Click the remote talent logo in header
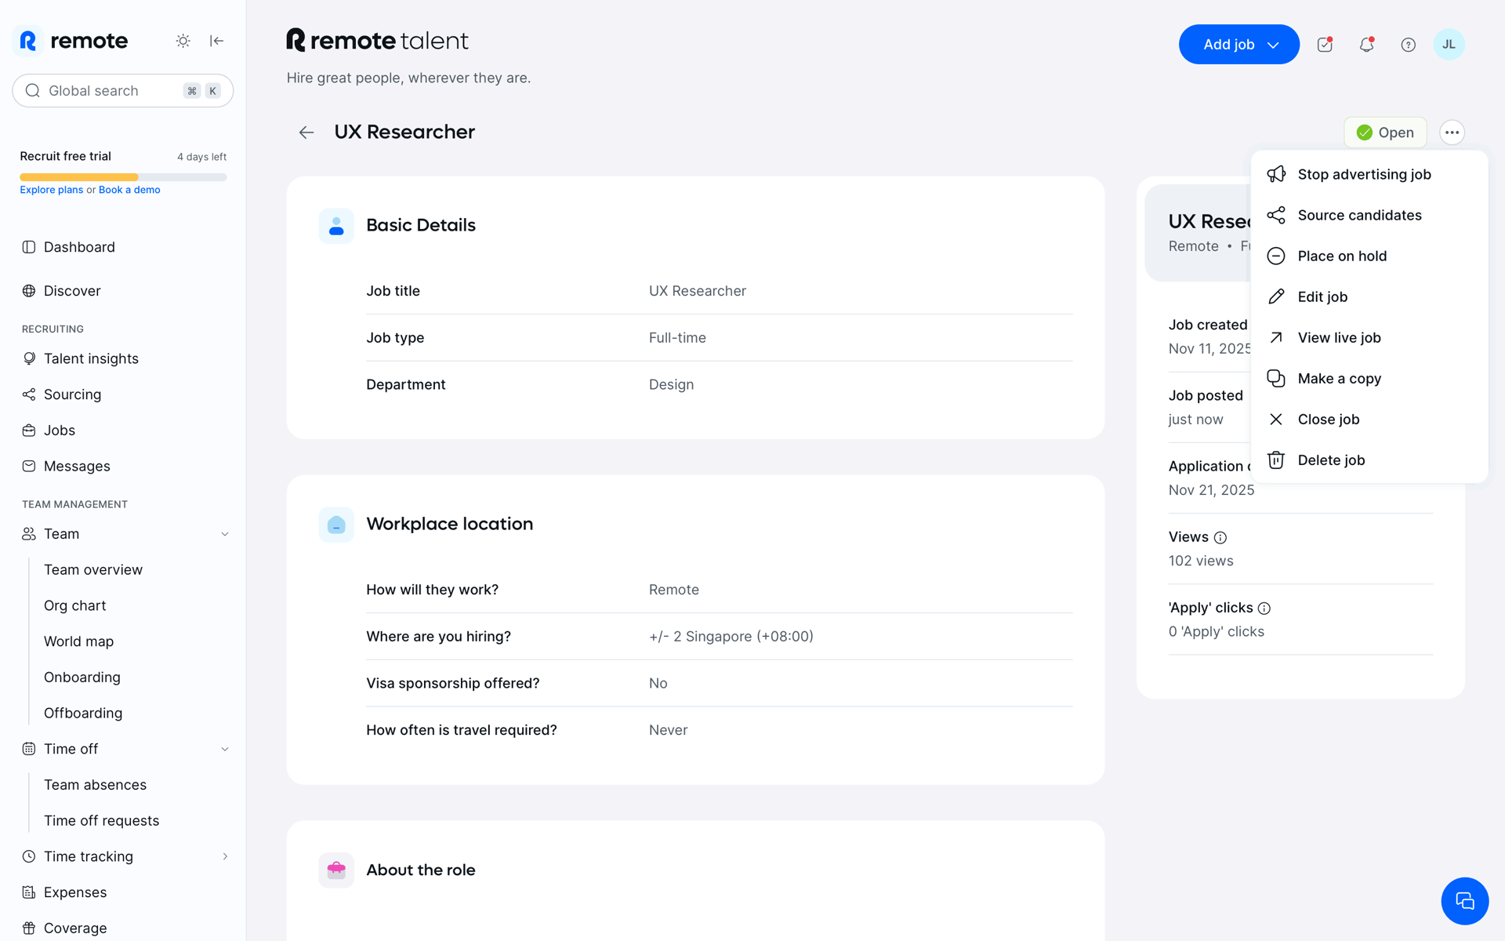 point(377,40)
